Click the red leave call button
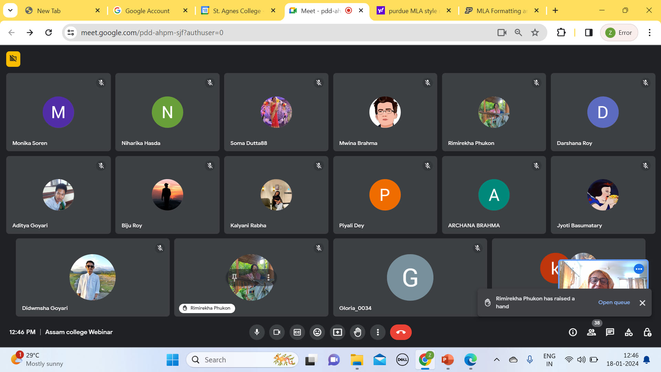This screenshot has height=372, width=661. click(x=401, y=332)
